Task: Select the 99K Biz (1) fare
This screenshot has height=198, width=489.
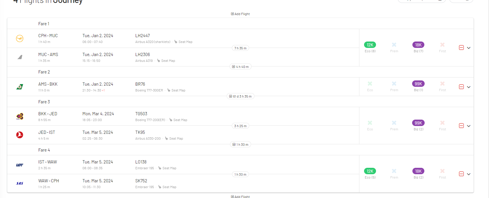Action: (x=418, y=84)
